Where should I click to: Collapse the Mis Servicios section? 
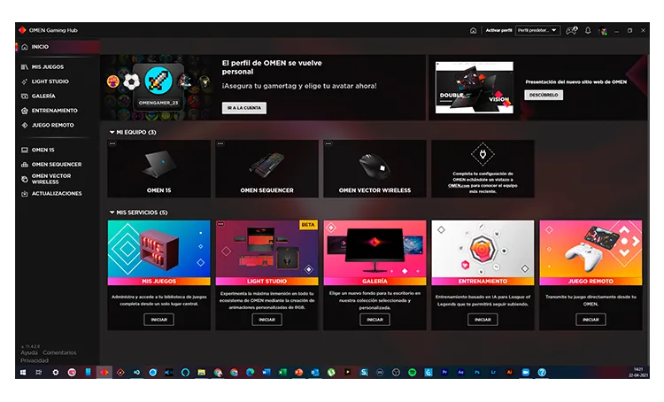point(112,213)
